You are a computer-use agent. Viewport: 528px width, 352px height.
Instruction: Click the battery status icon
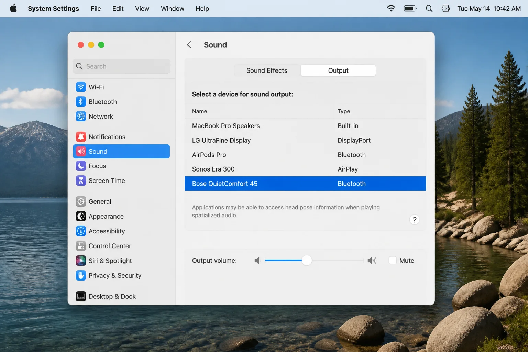410,8
